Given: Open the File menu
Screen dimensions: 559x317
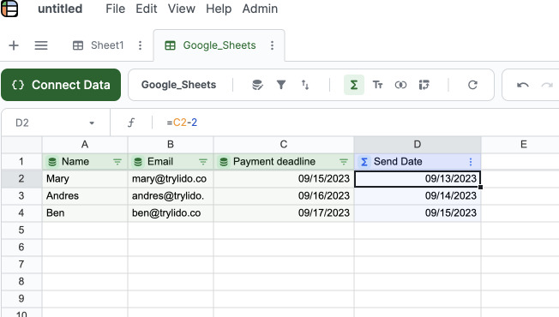Looking at the screenshot, I should coord(115,9).
